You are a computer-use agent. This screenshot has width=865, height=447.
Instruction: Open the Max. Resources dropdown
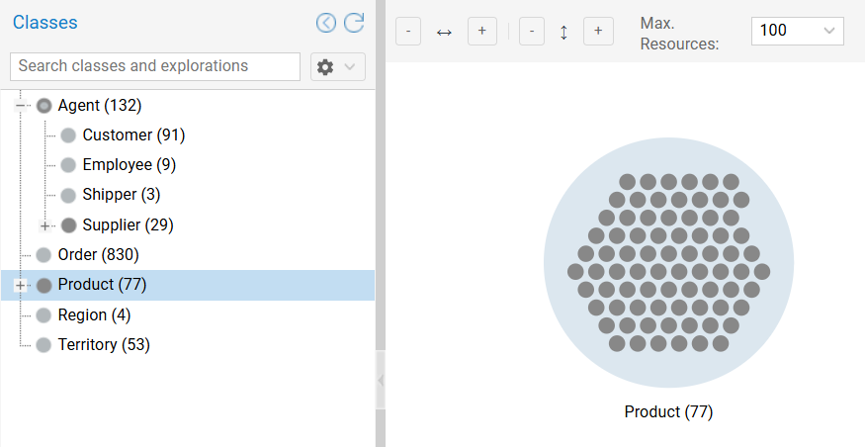click(x=797, y=31)
